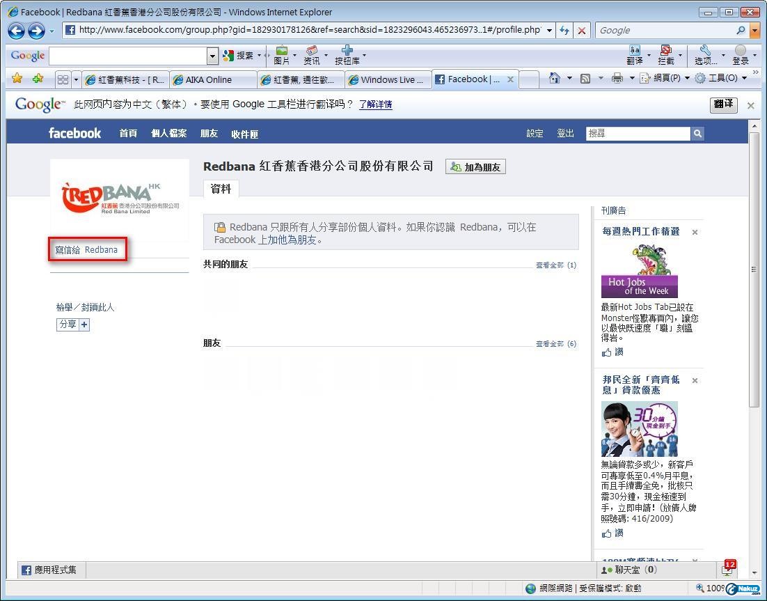
Task: Switch to the 紅香蕉, 通往歡 tab
Action: [x=301, y=79]
